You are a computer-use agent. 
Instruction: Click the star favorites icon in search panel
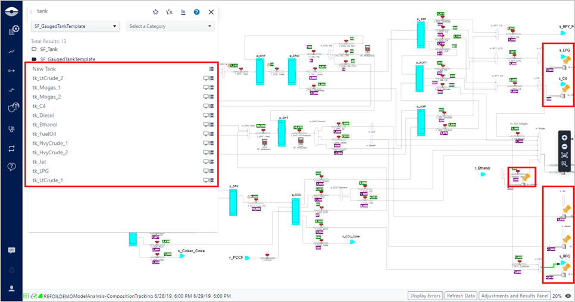[155, 12]
